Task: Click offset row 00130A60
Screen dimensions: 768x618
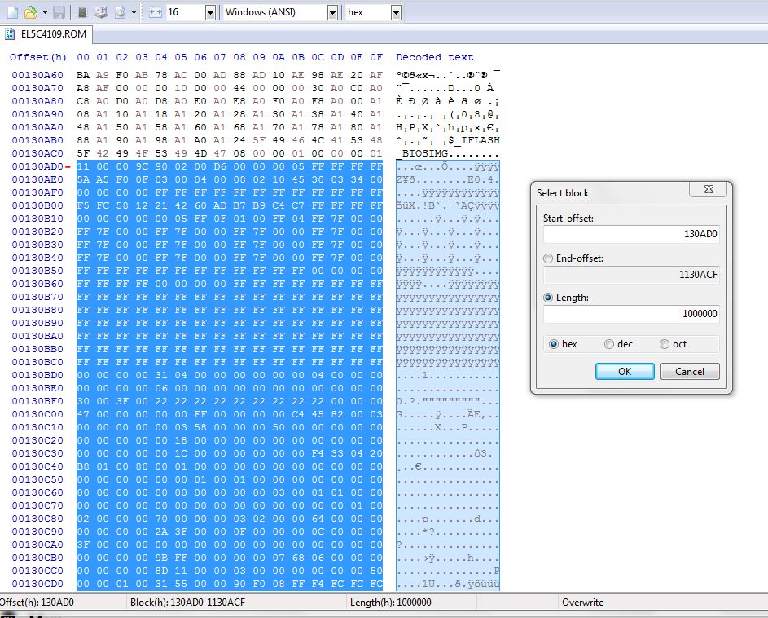Action: point(37,75)
